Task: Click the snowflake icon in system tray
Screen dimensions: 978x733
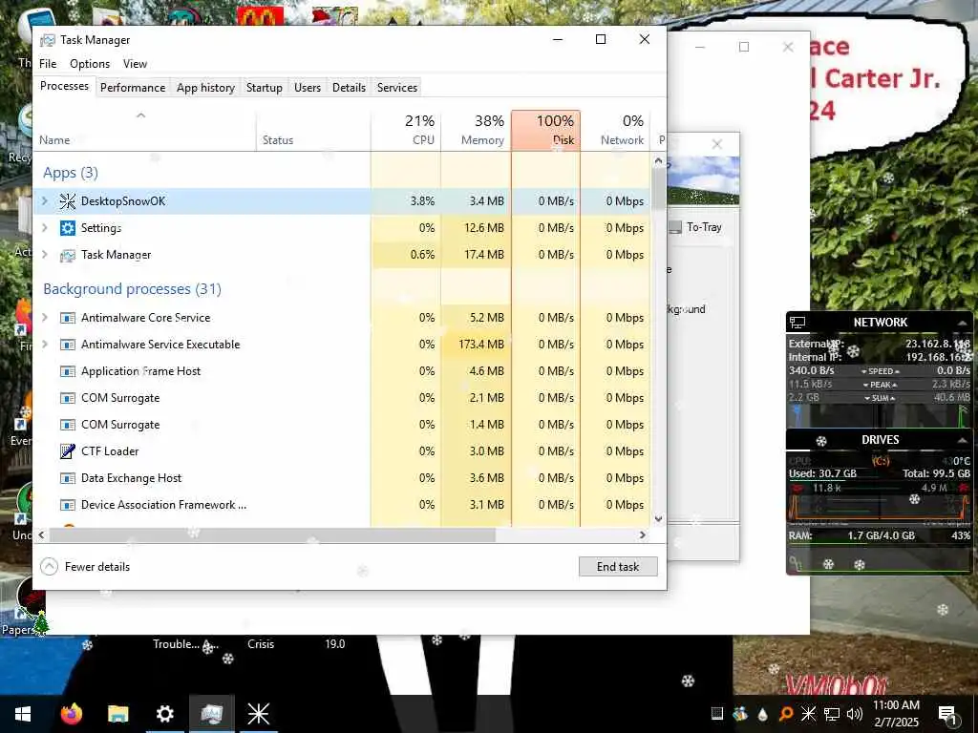Action: (808, 714)
